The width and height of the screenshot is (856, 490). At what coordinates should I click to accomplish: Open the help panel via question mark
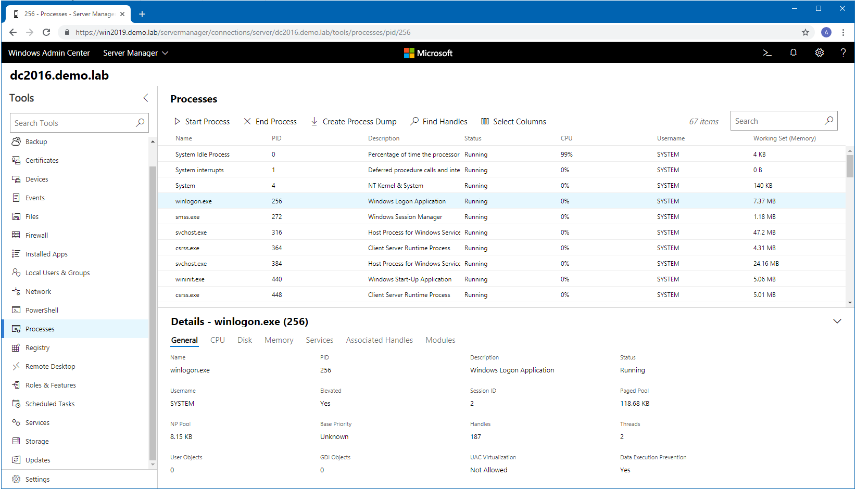tap(843, 53)
